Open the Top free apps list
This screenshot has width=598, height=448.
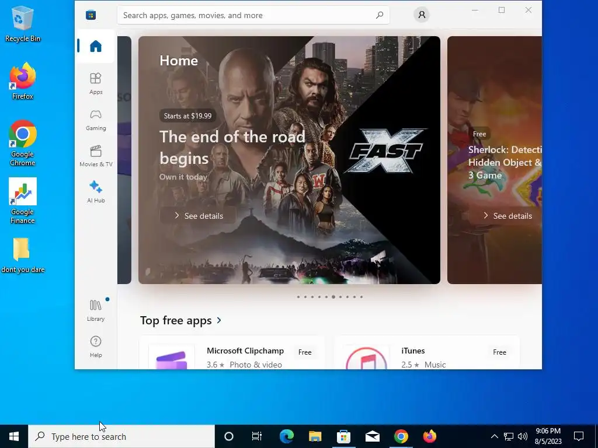pos(181,320)
